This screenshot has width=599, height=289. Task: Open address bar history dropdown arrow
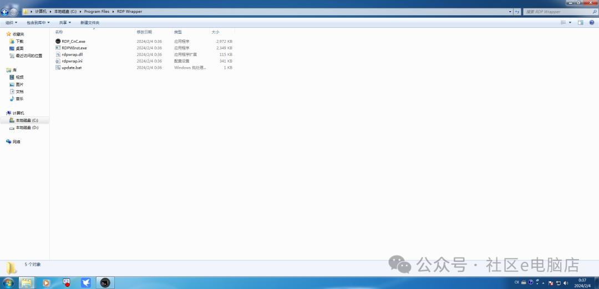[511, 12]
